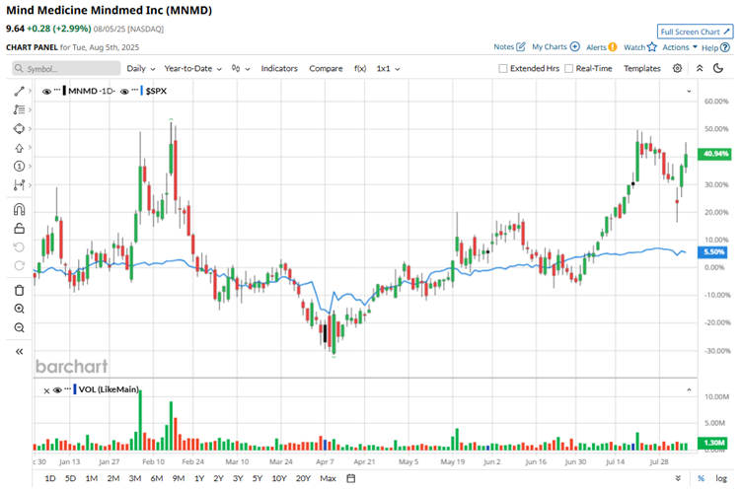Expand more options double-down chevron
The width and height of the screenshot is (742, 489).
pos(678,478)
